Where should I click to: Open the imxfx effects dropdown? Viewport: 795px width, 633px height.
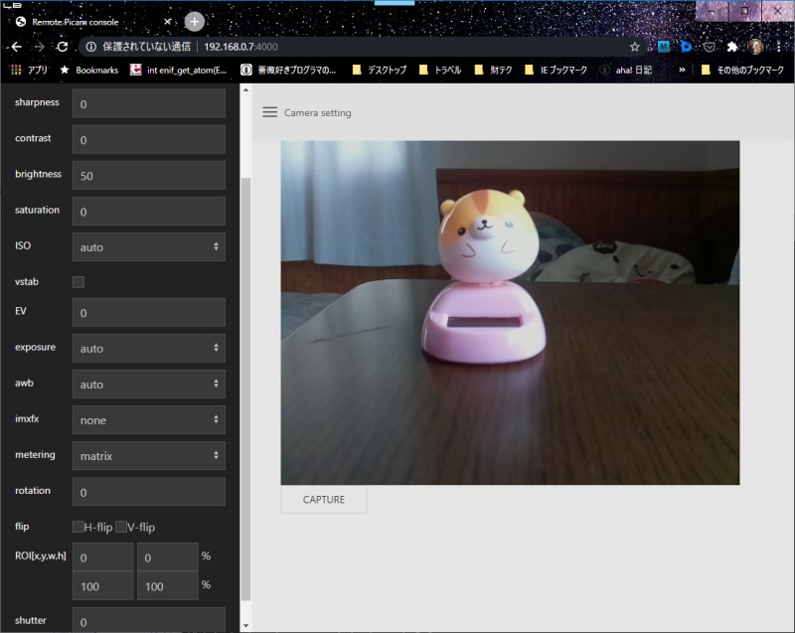(148, 419)
